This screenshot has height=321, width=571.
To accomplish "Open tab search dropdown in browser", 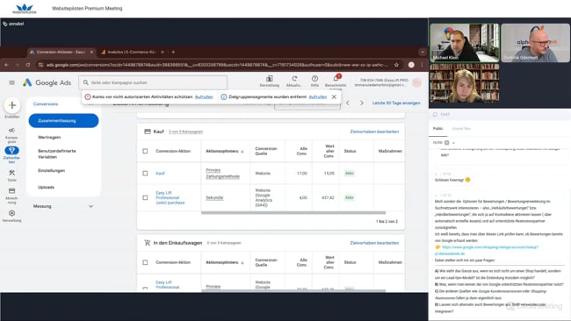I will tap(423, 52).
